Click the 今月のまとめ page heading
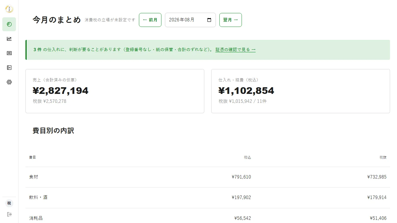397x223 pixels. 57,20
